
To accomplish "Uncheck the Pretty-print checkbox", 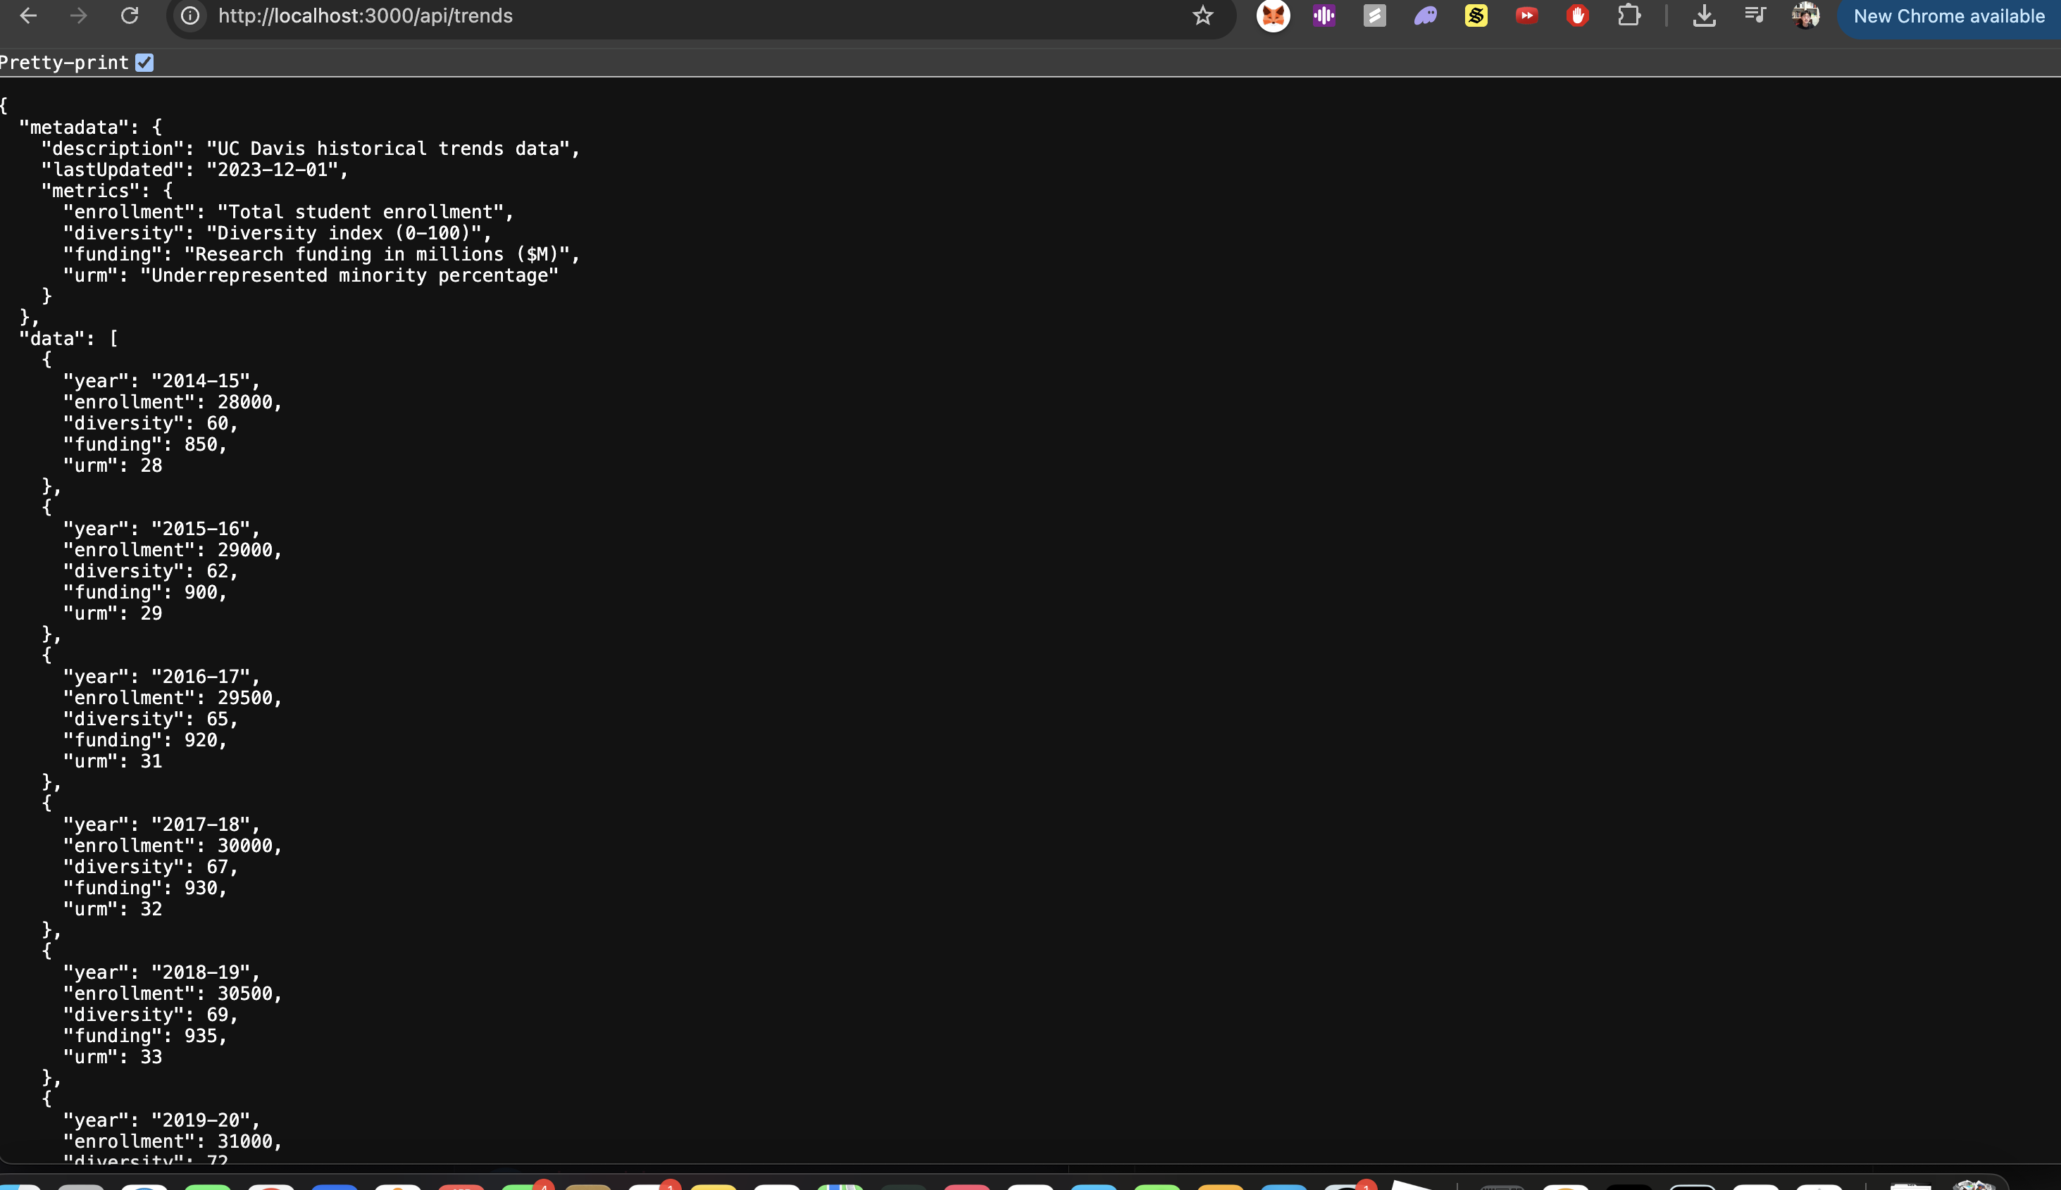I will coord(144,63).
